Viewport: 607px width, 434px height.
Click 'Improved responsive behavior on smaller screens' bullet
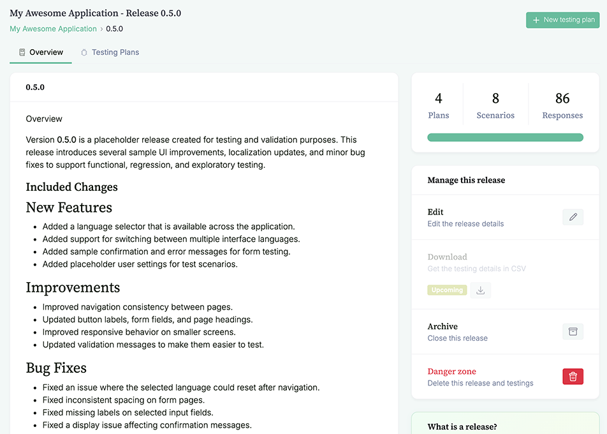click(x=139, y=332)
